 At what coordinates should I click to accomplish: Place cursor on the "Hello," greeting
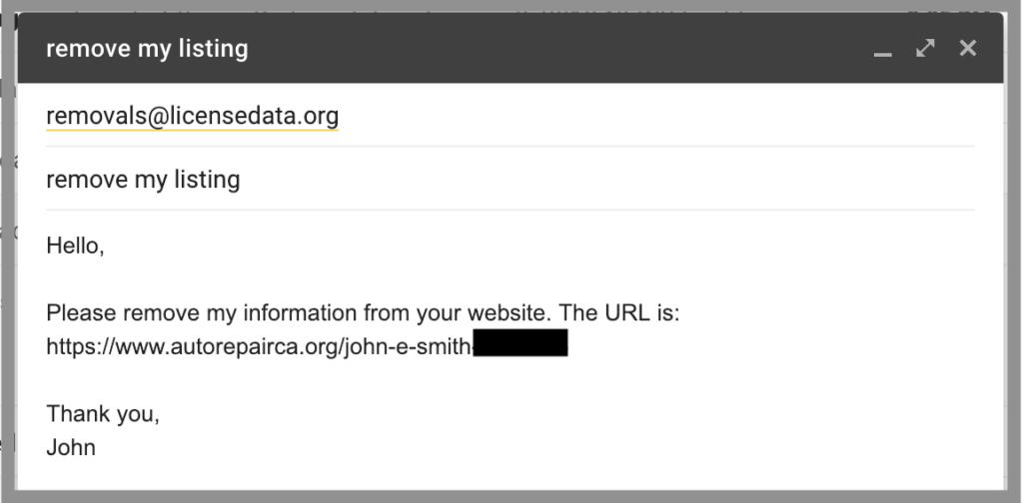point(75,246)
